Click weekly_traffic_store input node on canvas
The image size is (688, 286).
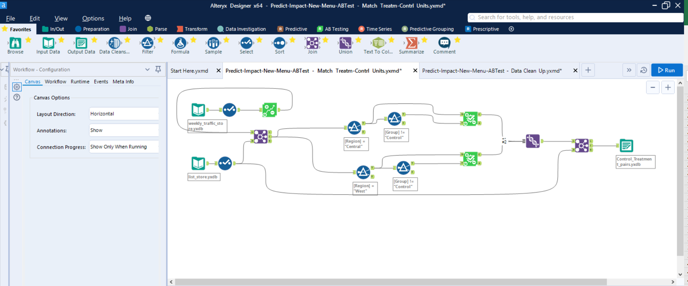click(198, 110)
